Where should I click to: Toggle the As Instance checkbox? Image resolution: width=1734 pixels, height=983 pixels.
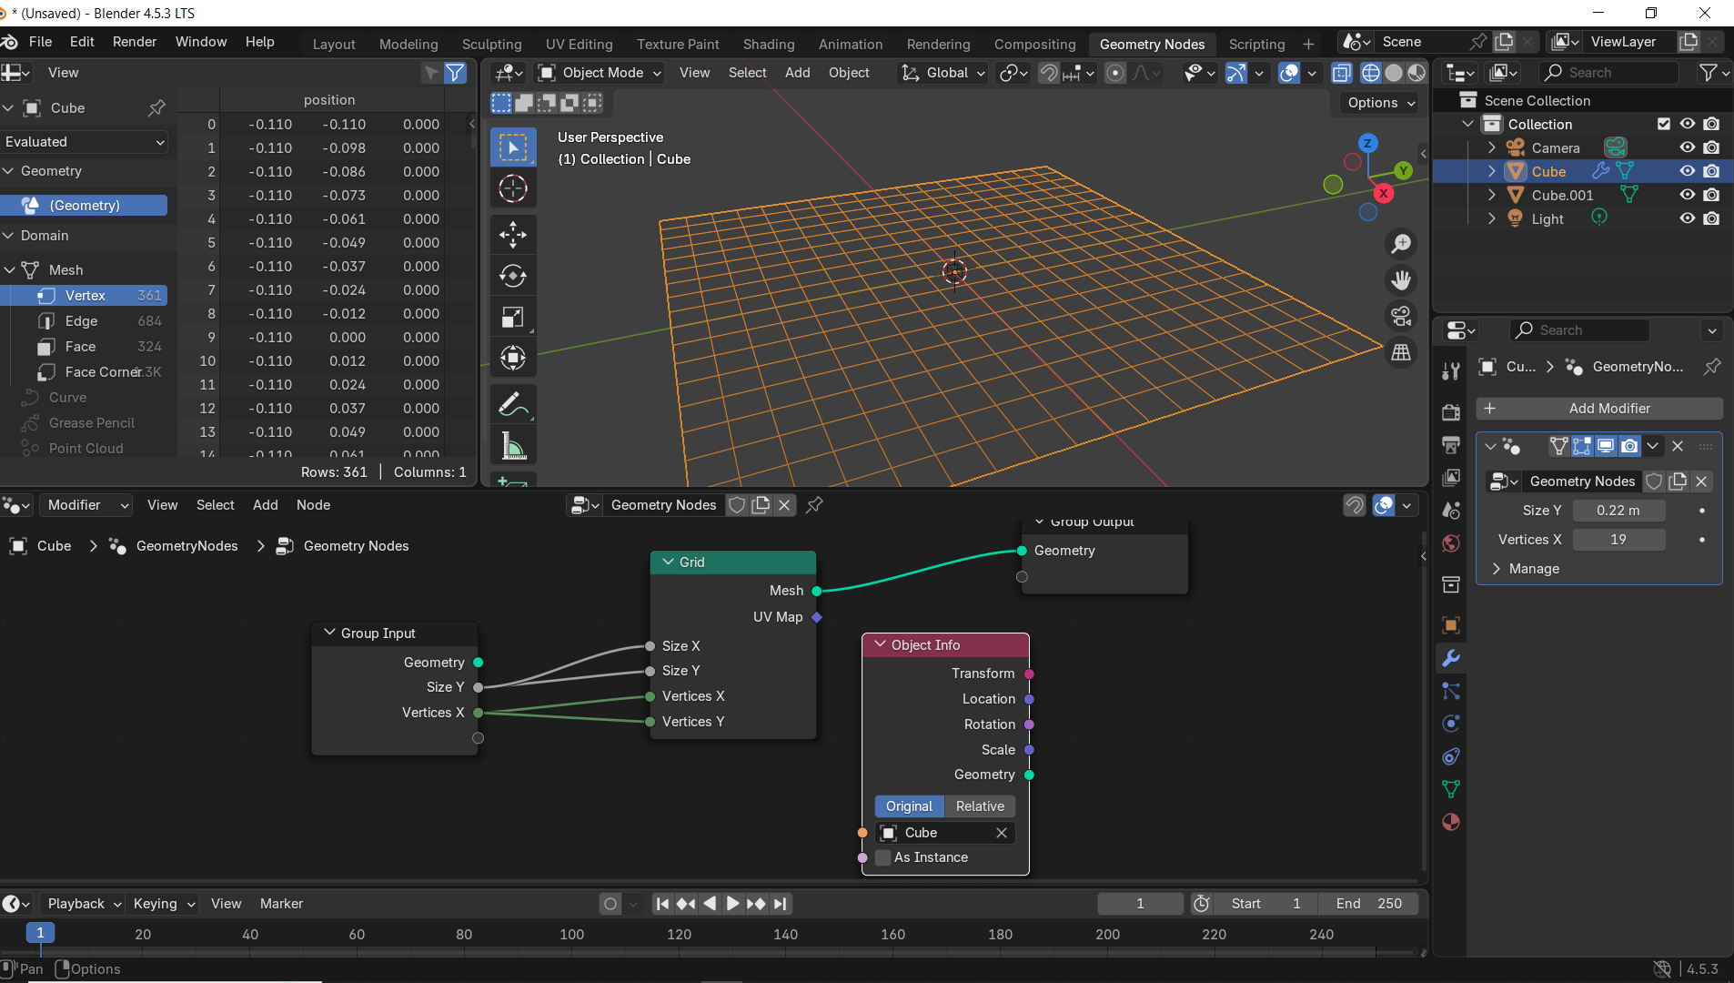point(882,857)
